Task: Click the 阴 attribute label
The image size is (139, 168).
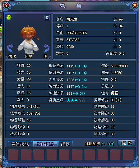Action: [45, 56]
